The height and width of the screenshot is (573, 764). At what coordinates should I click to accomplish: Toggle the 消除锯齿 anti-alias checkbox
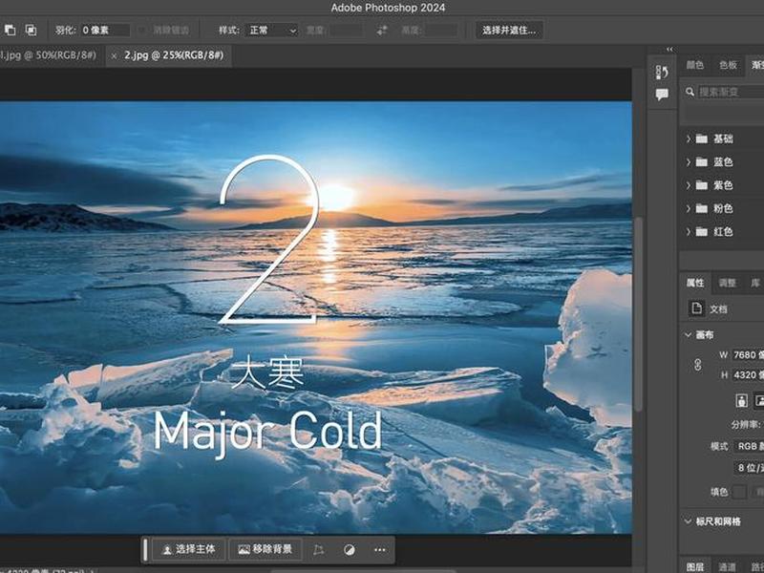[142, 31]
